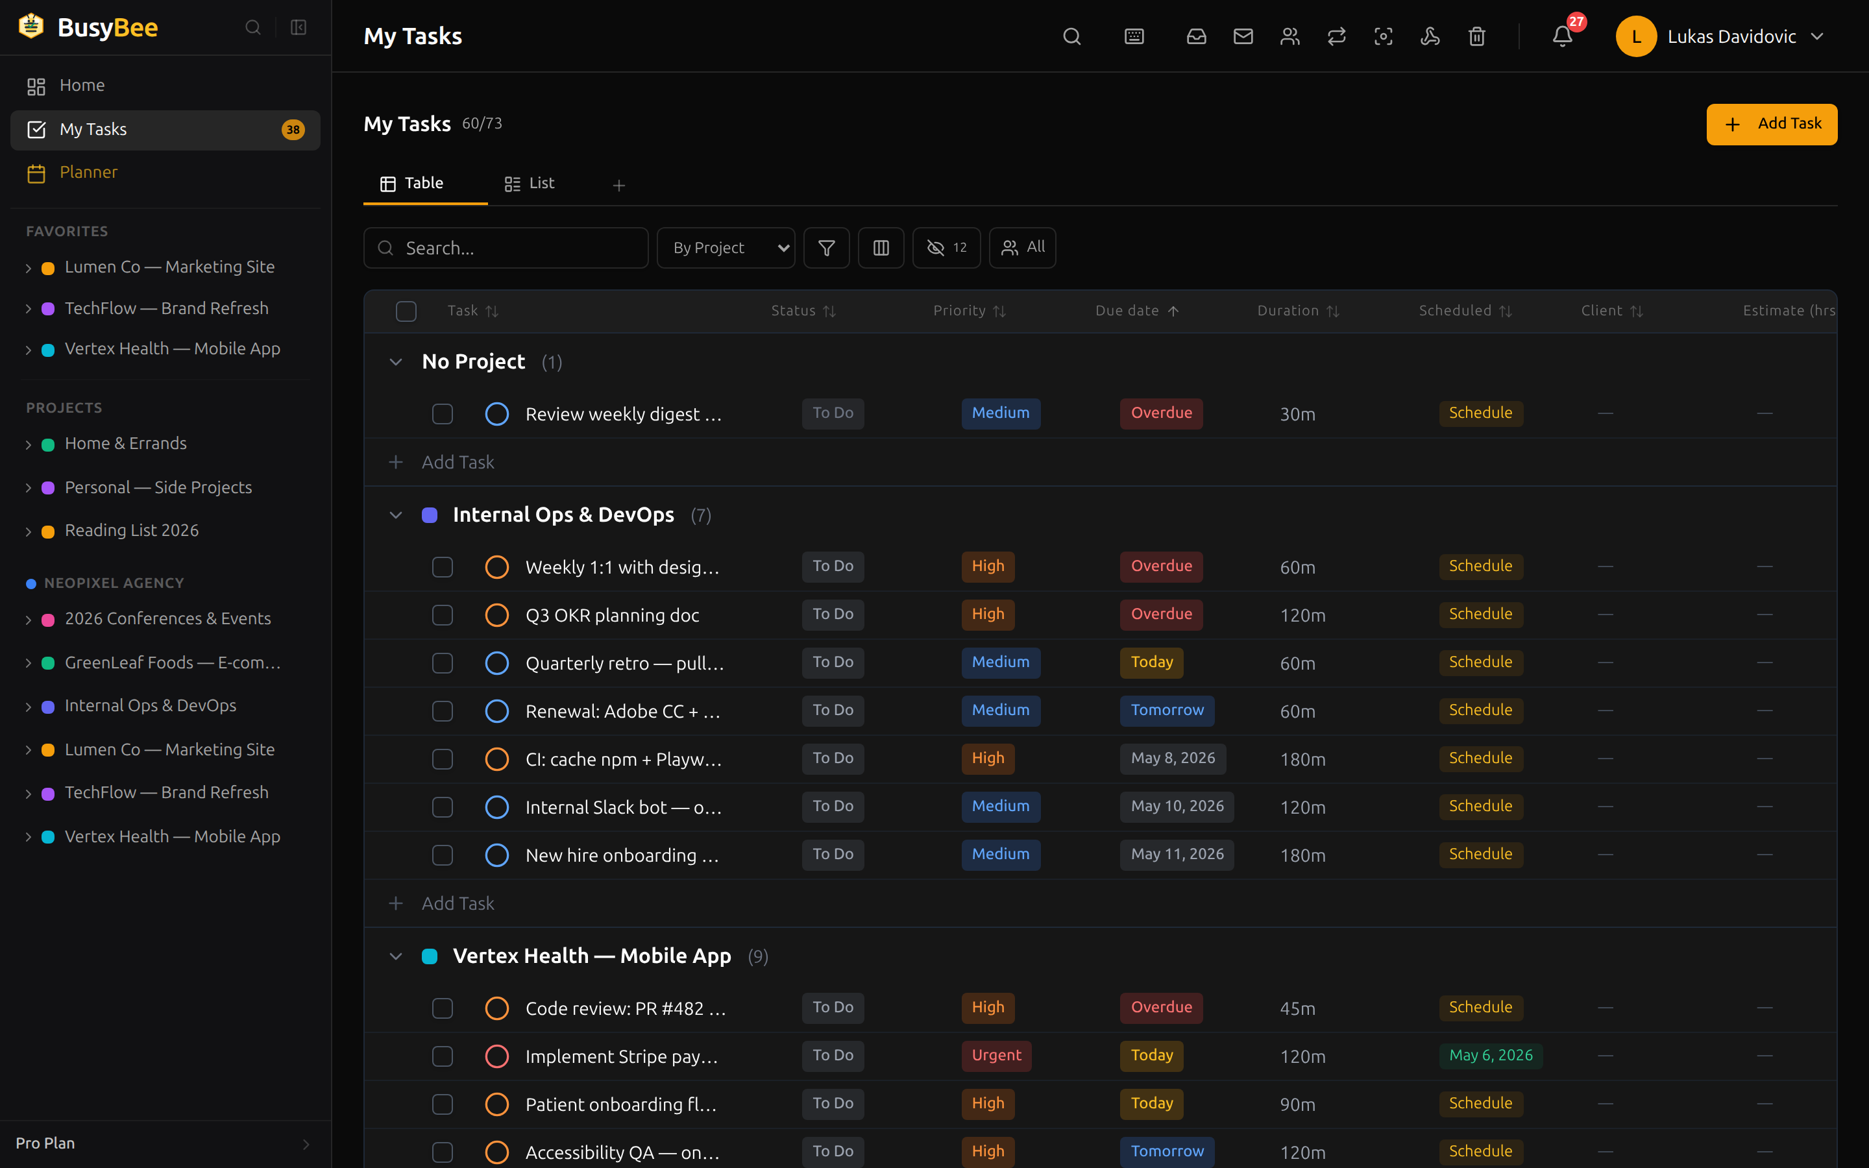The image size is (1869, 1168).
Task: Open the By Project grouping dropdown
Action: [726, 248]
